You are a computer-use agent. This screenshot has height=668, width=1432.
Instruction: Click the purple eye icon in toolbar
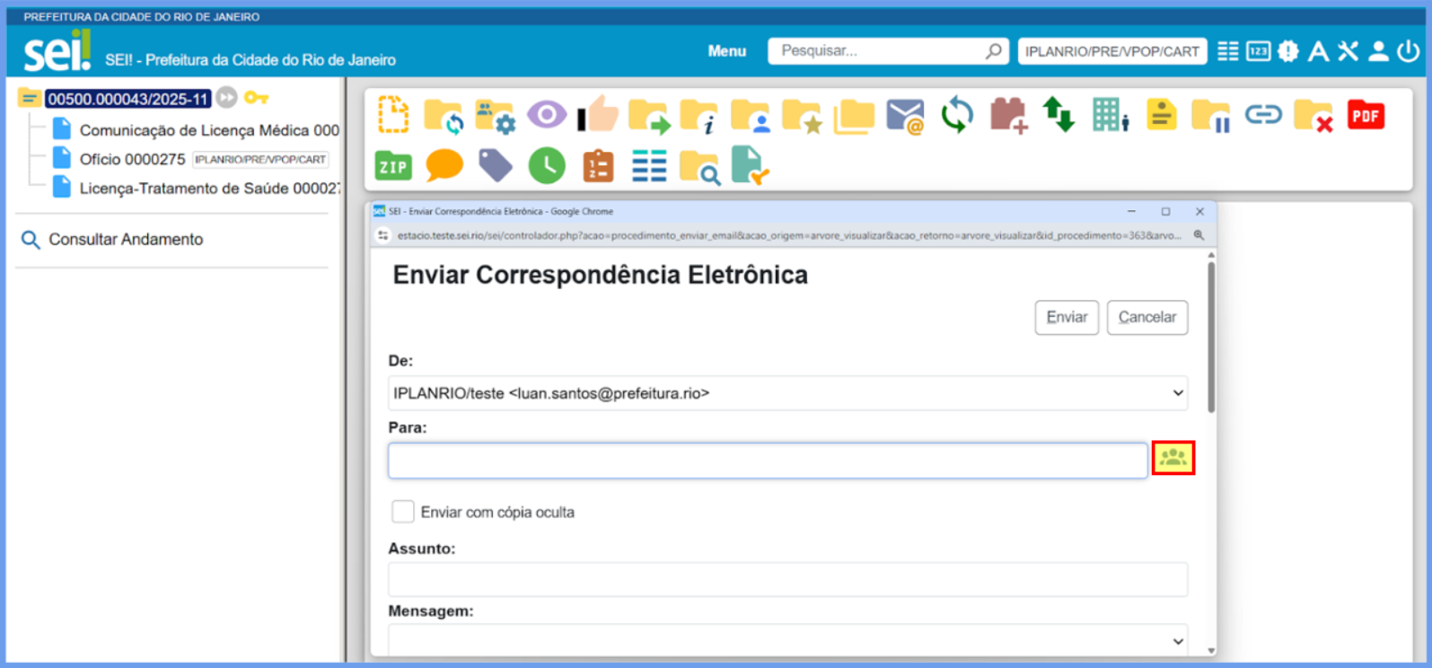[x=546, y=115]
